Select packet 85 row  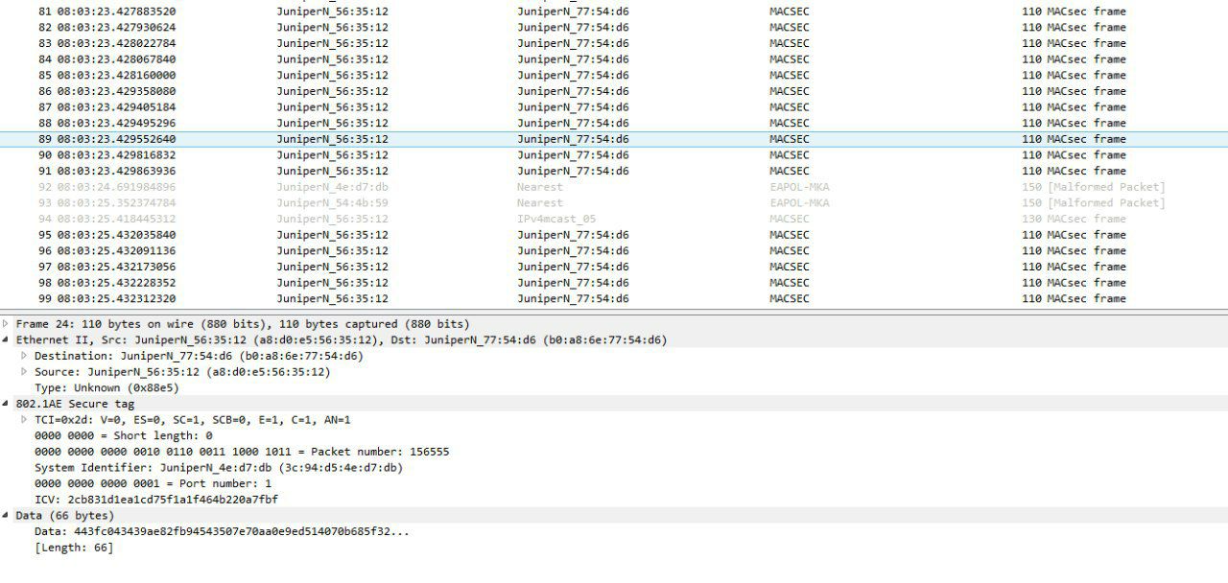[614, 76]
